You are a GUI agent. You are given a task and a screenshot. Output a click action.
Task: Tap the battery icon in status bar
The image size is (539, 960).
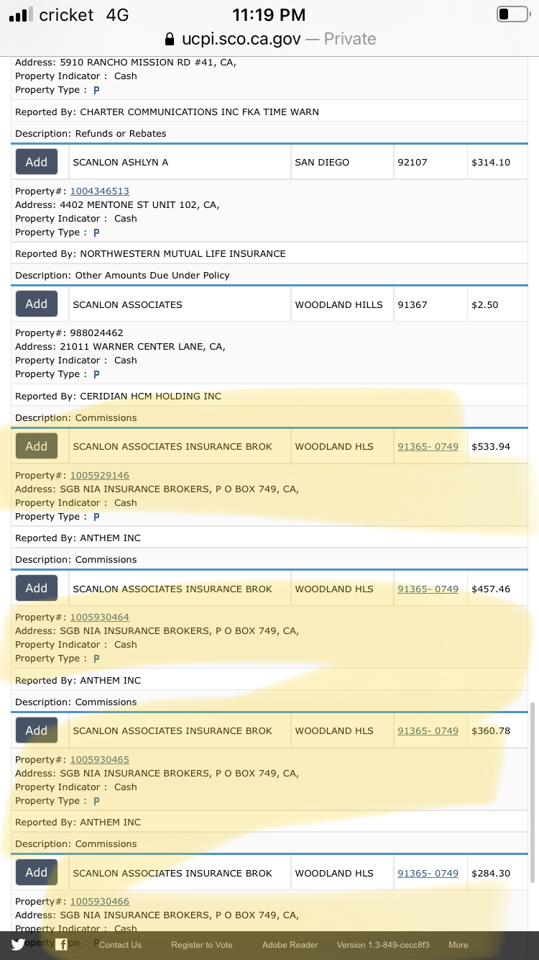512,14
